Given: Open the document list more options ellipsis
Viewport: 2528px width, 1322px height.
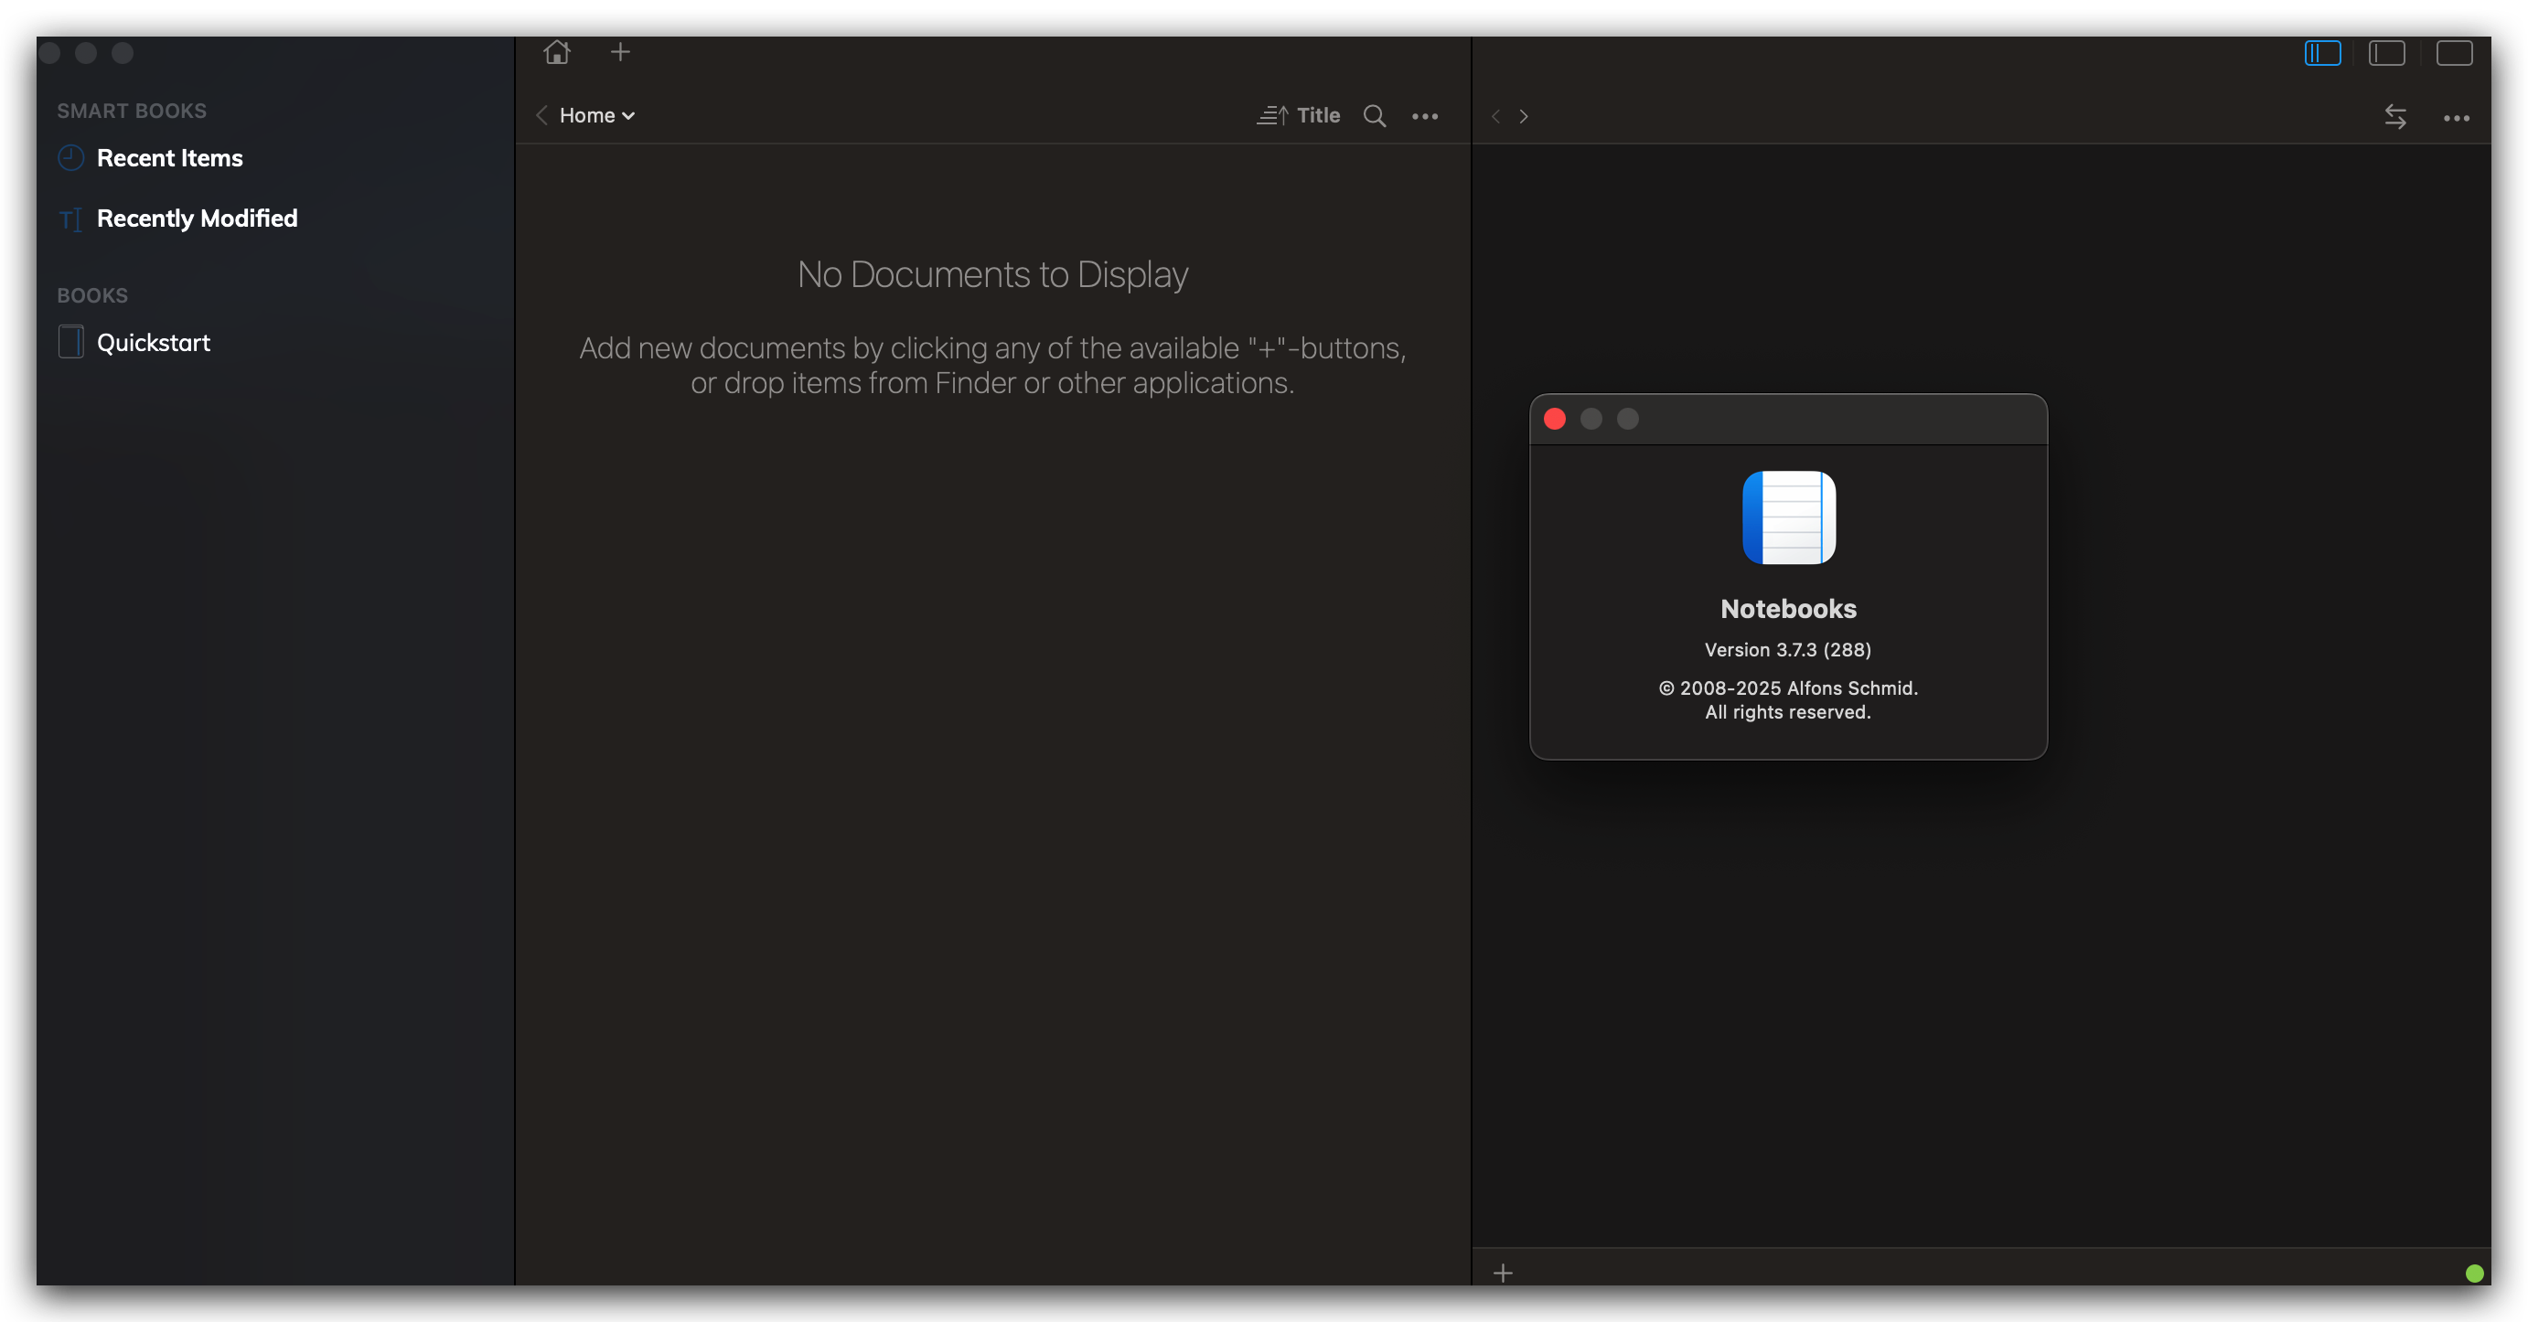Looking at the screenshot, I should coord(1425,116).
